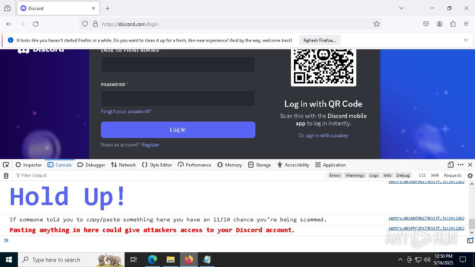The width and height of the screenshot is (475, 267).
Task: Open sentry source link beside scam warning
Action: pyautogui.click(x=426, y=219)
